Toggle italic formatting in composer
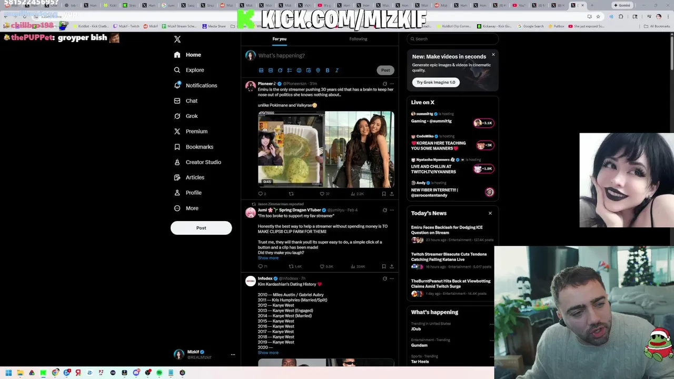This screenshot has width=674, height=379. coord(337,70)
